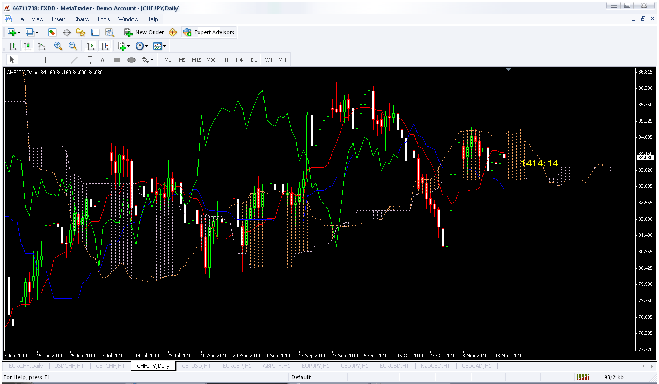Expand the Profiles dropdown arrow
This screenshot has height=384, width=659.
(37, 32)
